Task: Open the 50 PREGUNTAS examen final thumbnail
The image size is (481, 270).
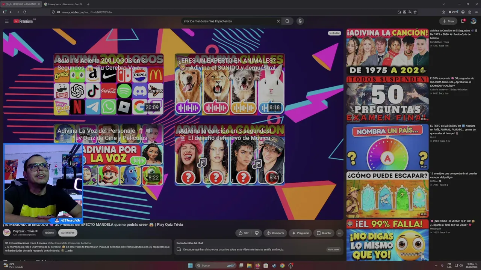Action: [x=387, y=99]
